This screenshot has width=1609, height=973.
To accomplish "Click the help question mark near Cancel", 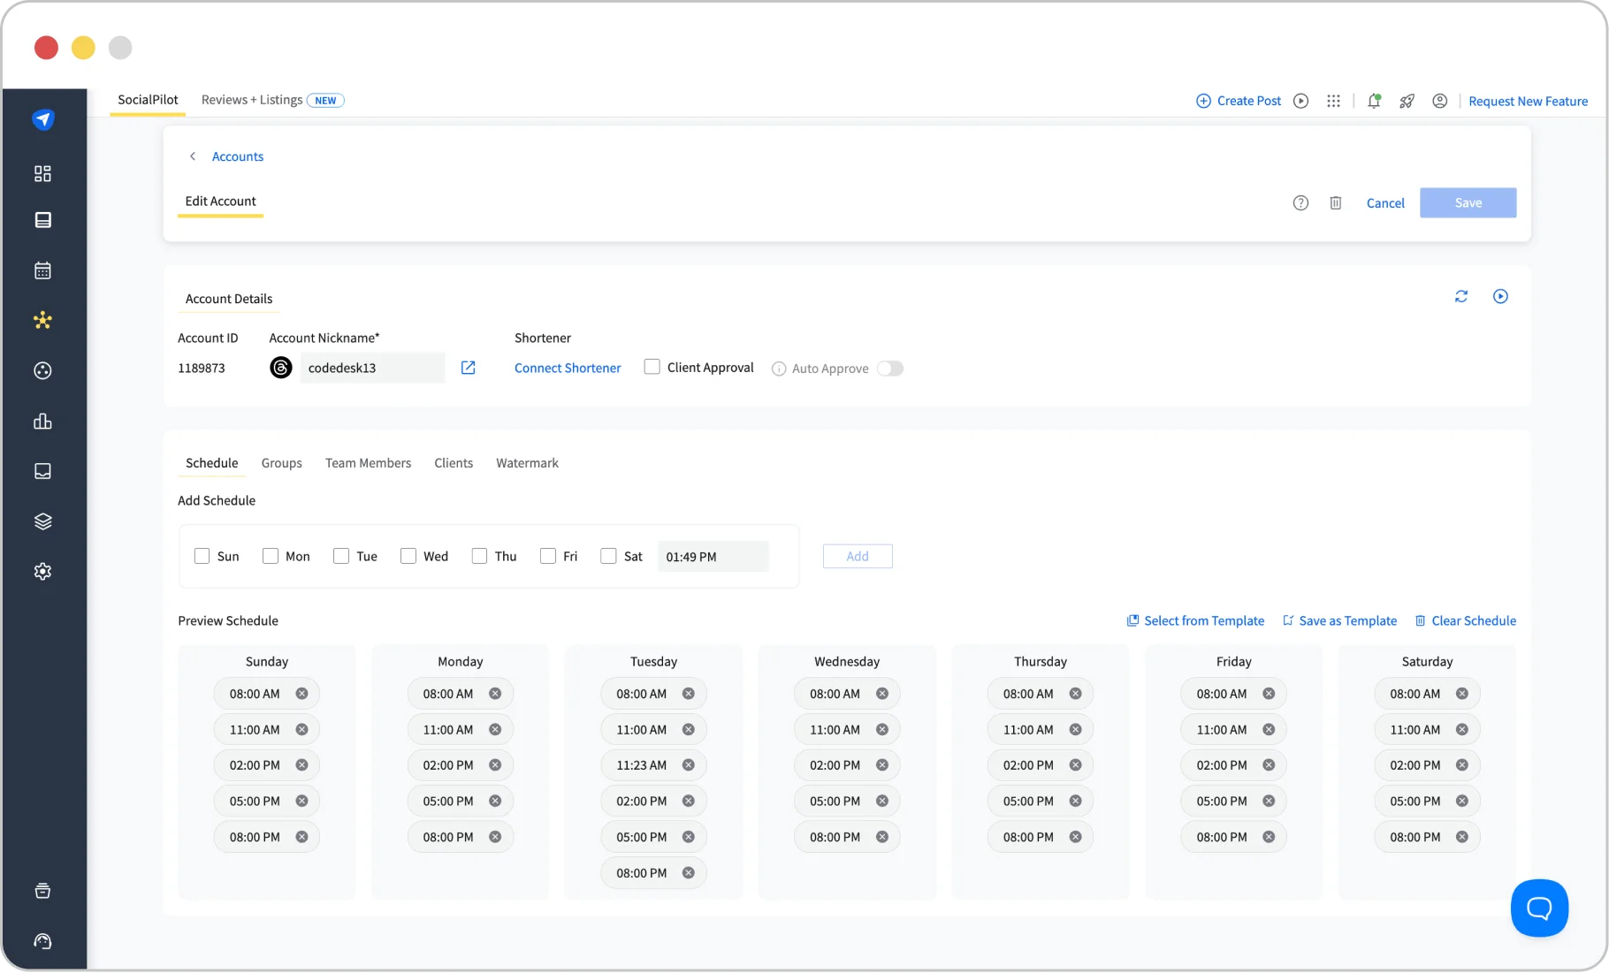I will tap(1300, 202).
